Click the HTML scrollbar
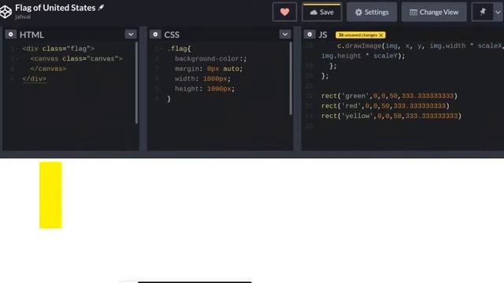 click(x=136, y=83)
